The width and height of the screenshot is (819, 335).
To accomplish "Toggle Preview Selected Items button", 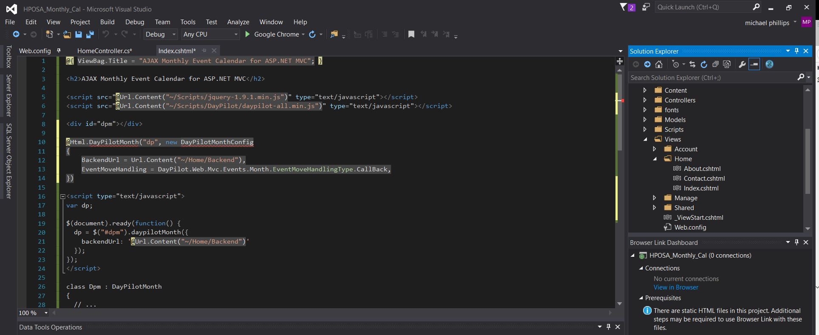I will [x=754, y=64].
